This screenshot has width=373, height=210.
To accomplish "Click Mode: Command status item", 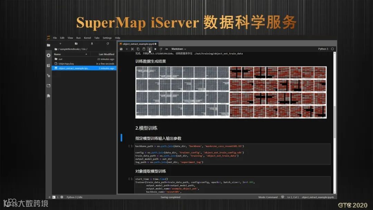I will (268, 197).
